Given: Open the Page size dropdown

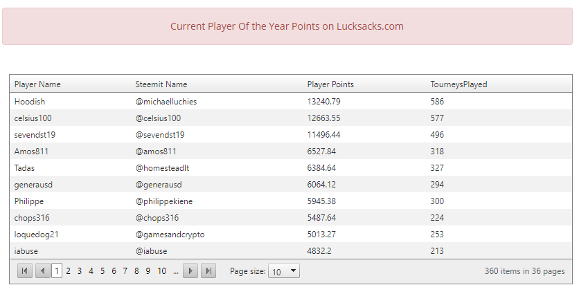Looking at the screenshot, I should pyautogui.click(x=283, y=271).
